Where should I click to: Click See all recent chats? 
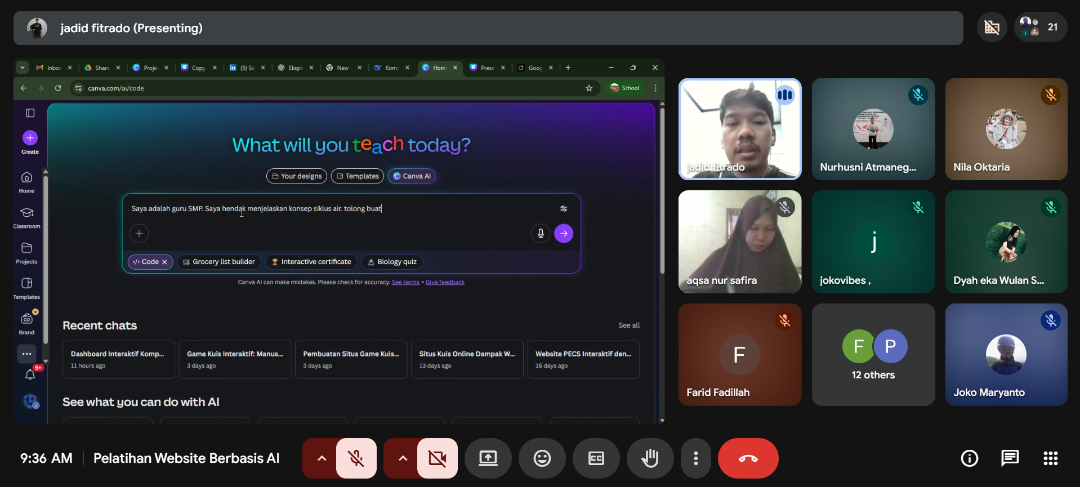click(629, 325)
